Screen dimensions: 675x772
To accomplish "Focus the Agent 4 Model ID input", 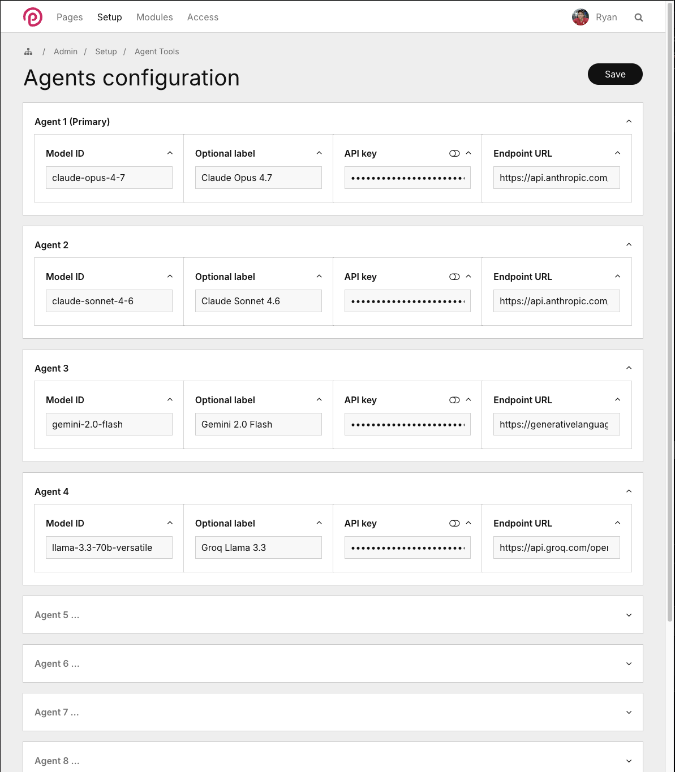I will [x=109, y=547].
